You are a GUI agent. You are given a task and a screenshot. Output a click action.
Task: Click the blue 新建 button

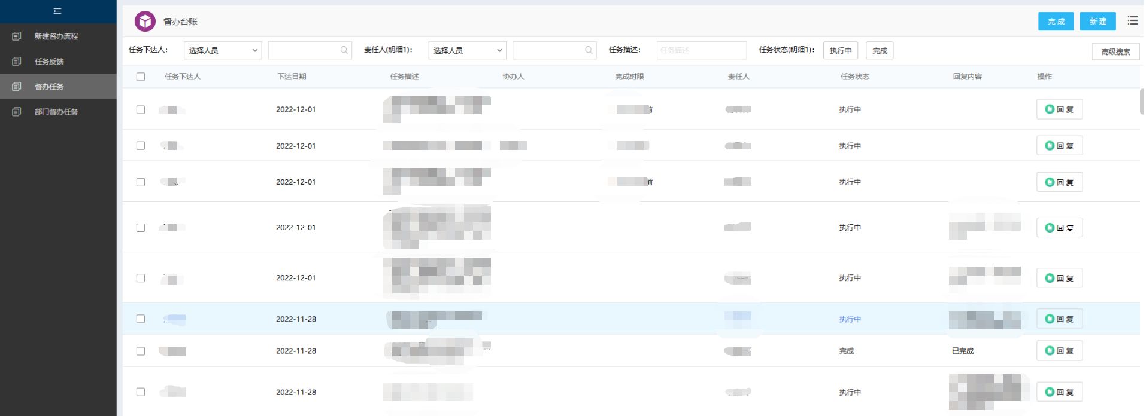(1098, 22)
